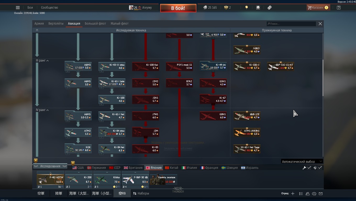Select premium Ki-100-II aircraft
Screen dimensions: 356x201
pos(247,66)
